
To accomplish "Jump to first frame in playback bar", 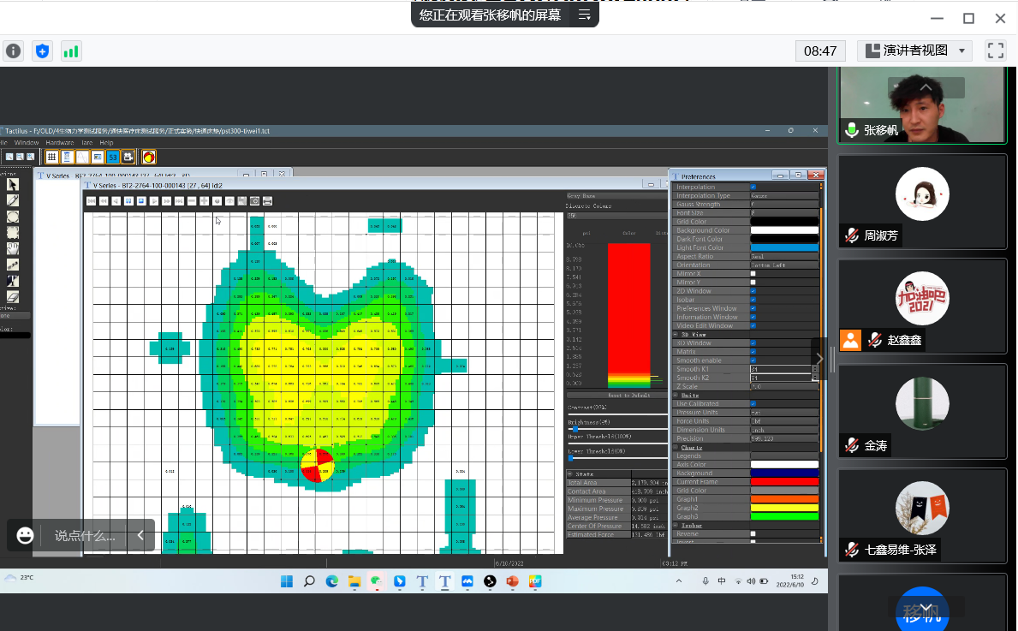I will [92, 201].
